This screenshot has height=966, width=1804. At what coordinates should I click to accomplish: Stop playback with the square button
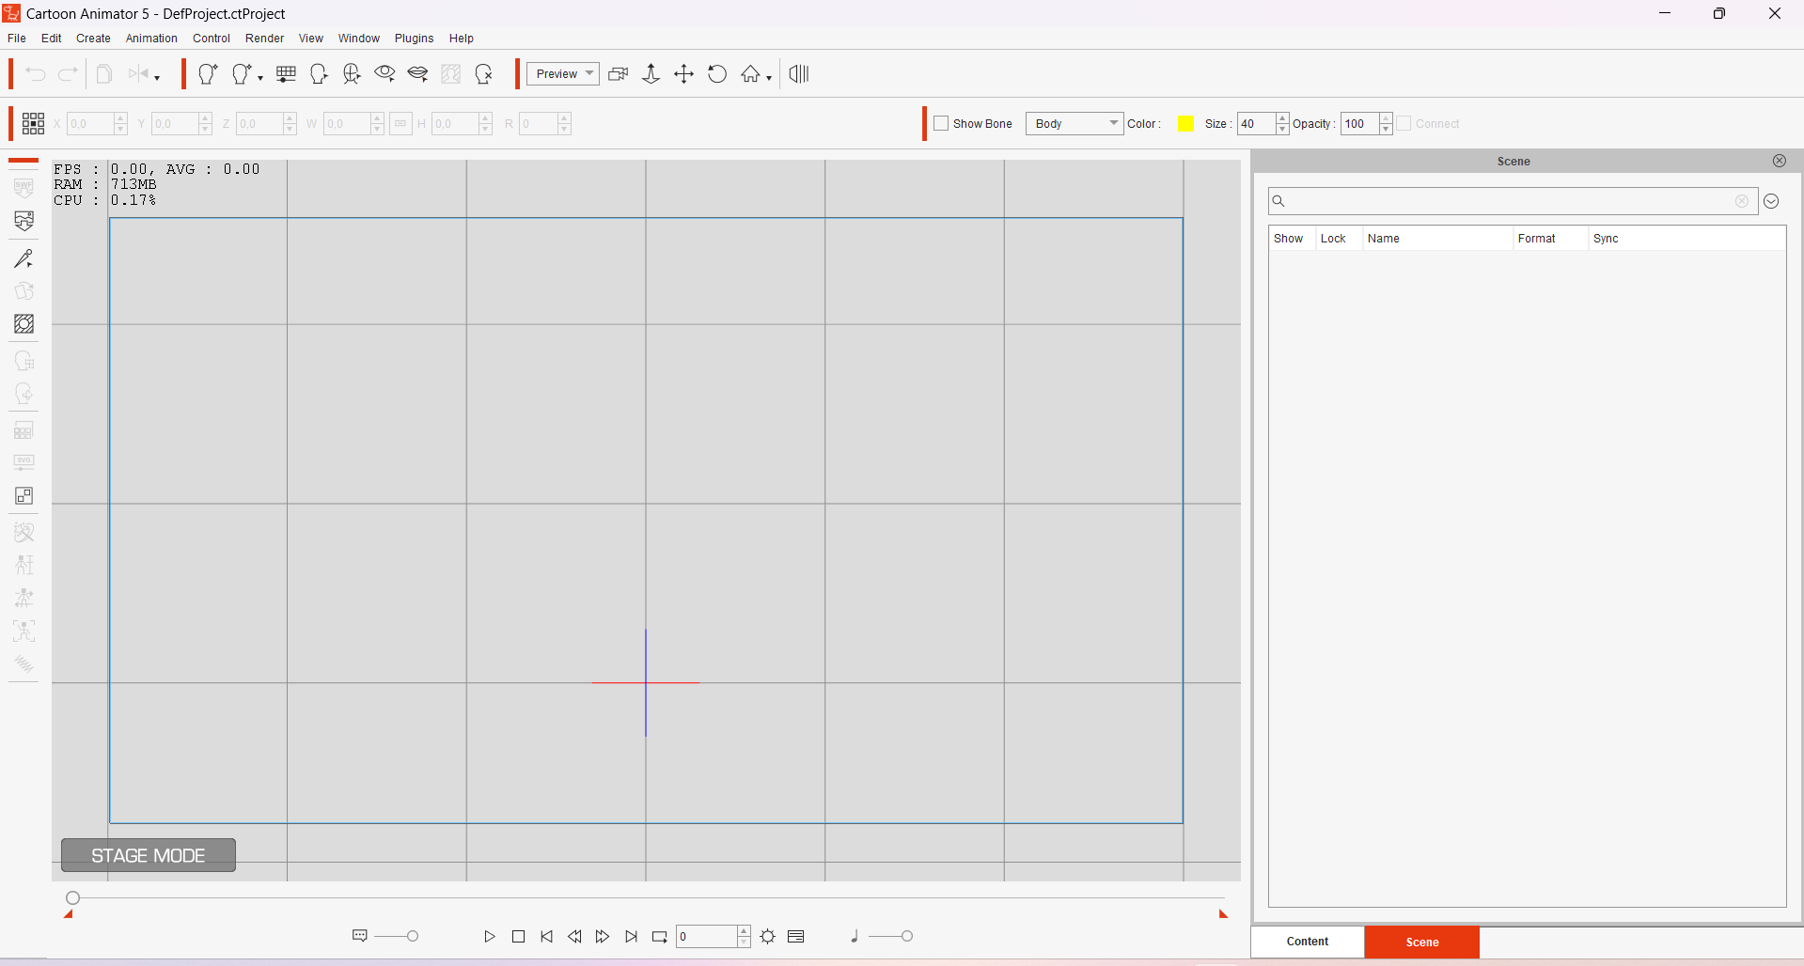click(518, 937)
